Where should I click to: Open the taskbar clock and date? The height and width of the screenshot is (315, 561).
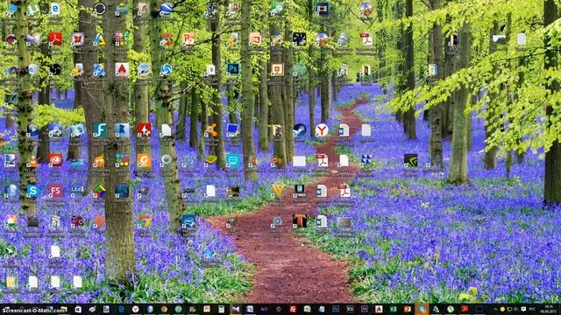coord(548,309)
